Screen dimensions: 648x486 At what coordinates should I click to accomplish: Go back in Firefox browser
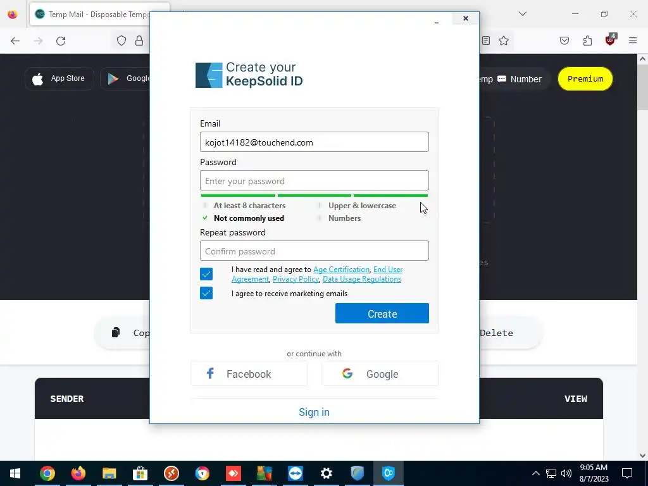pos(15,41)
